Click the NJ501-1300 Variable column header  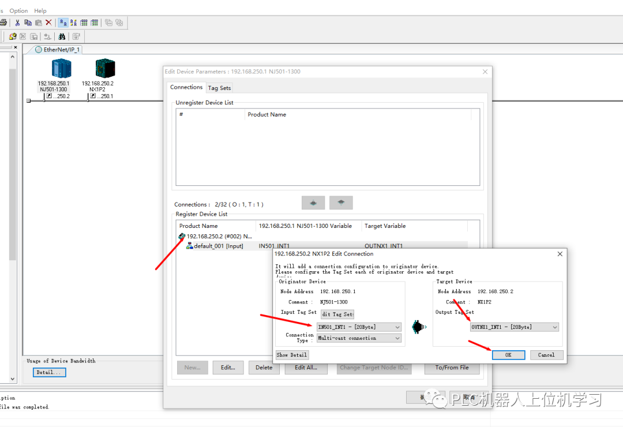point(309,226)
